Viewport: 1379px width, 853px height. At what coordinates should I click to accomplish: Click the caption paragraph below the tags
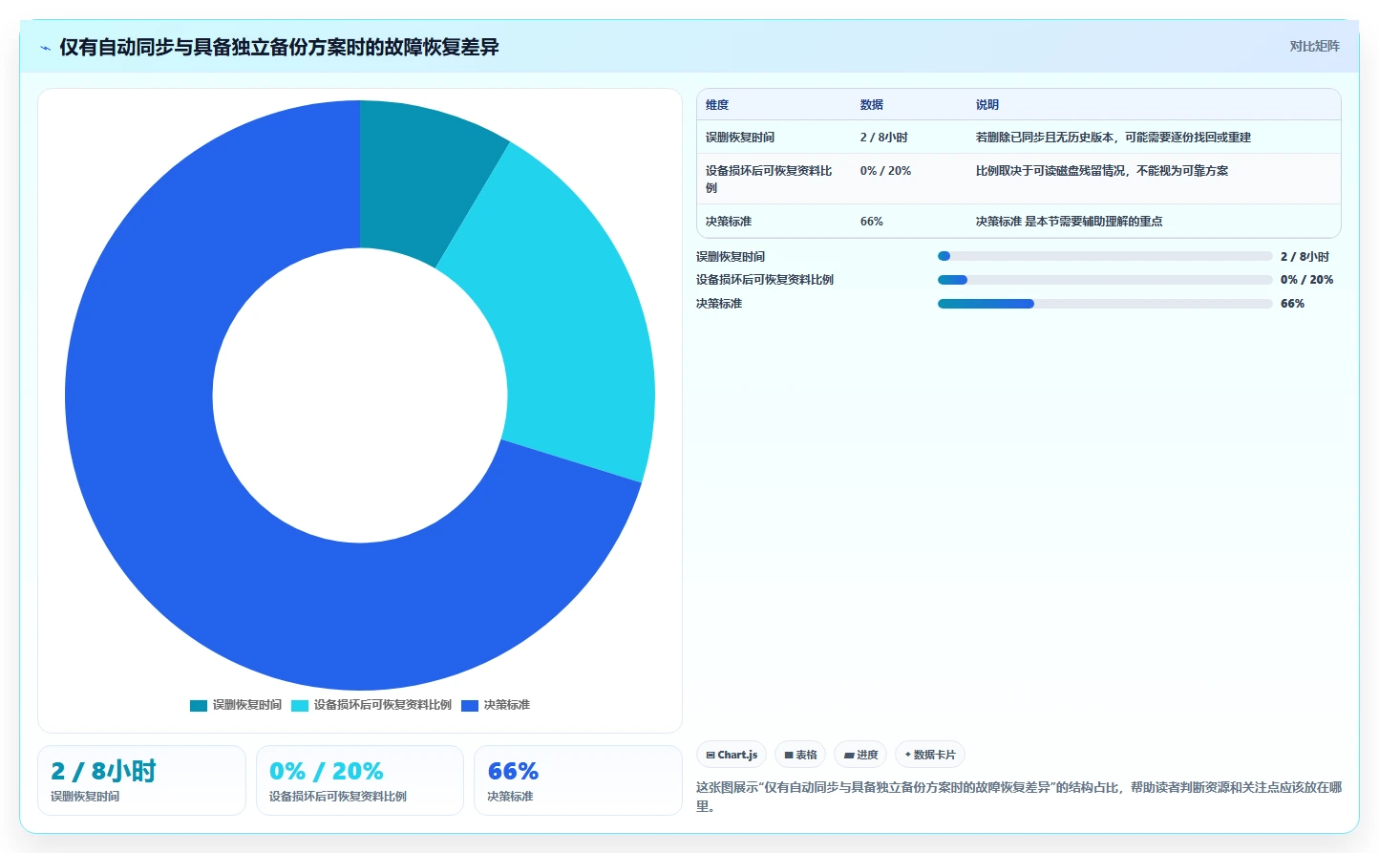(1019, 797)
